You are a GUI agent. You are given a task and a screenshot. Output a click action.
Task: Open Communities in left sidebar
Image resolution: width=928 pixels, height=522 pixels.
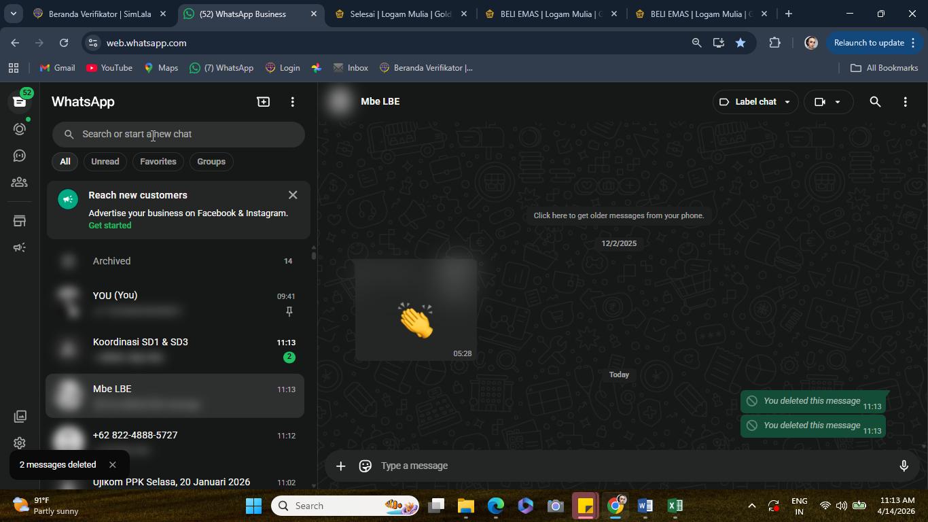coord(20,182)
